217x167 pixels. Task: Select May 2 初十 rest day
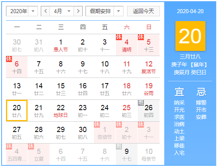click(127, 132)
